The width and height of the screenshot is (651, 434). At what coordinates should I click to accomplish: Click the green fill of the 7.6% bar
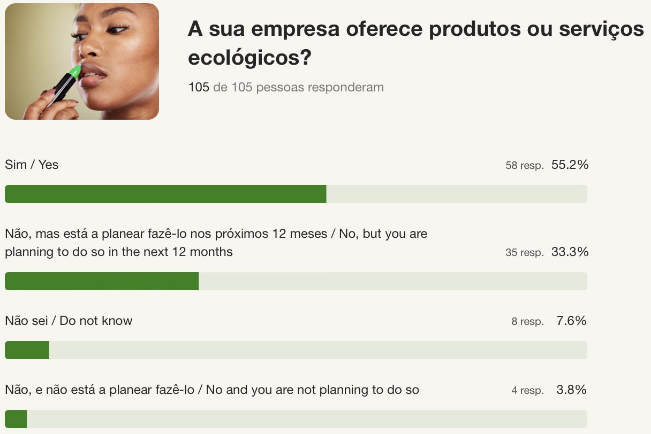27,350
